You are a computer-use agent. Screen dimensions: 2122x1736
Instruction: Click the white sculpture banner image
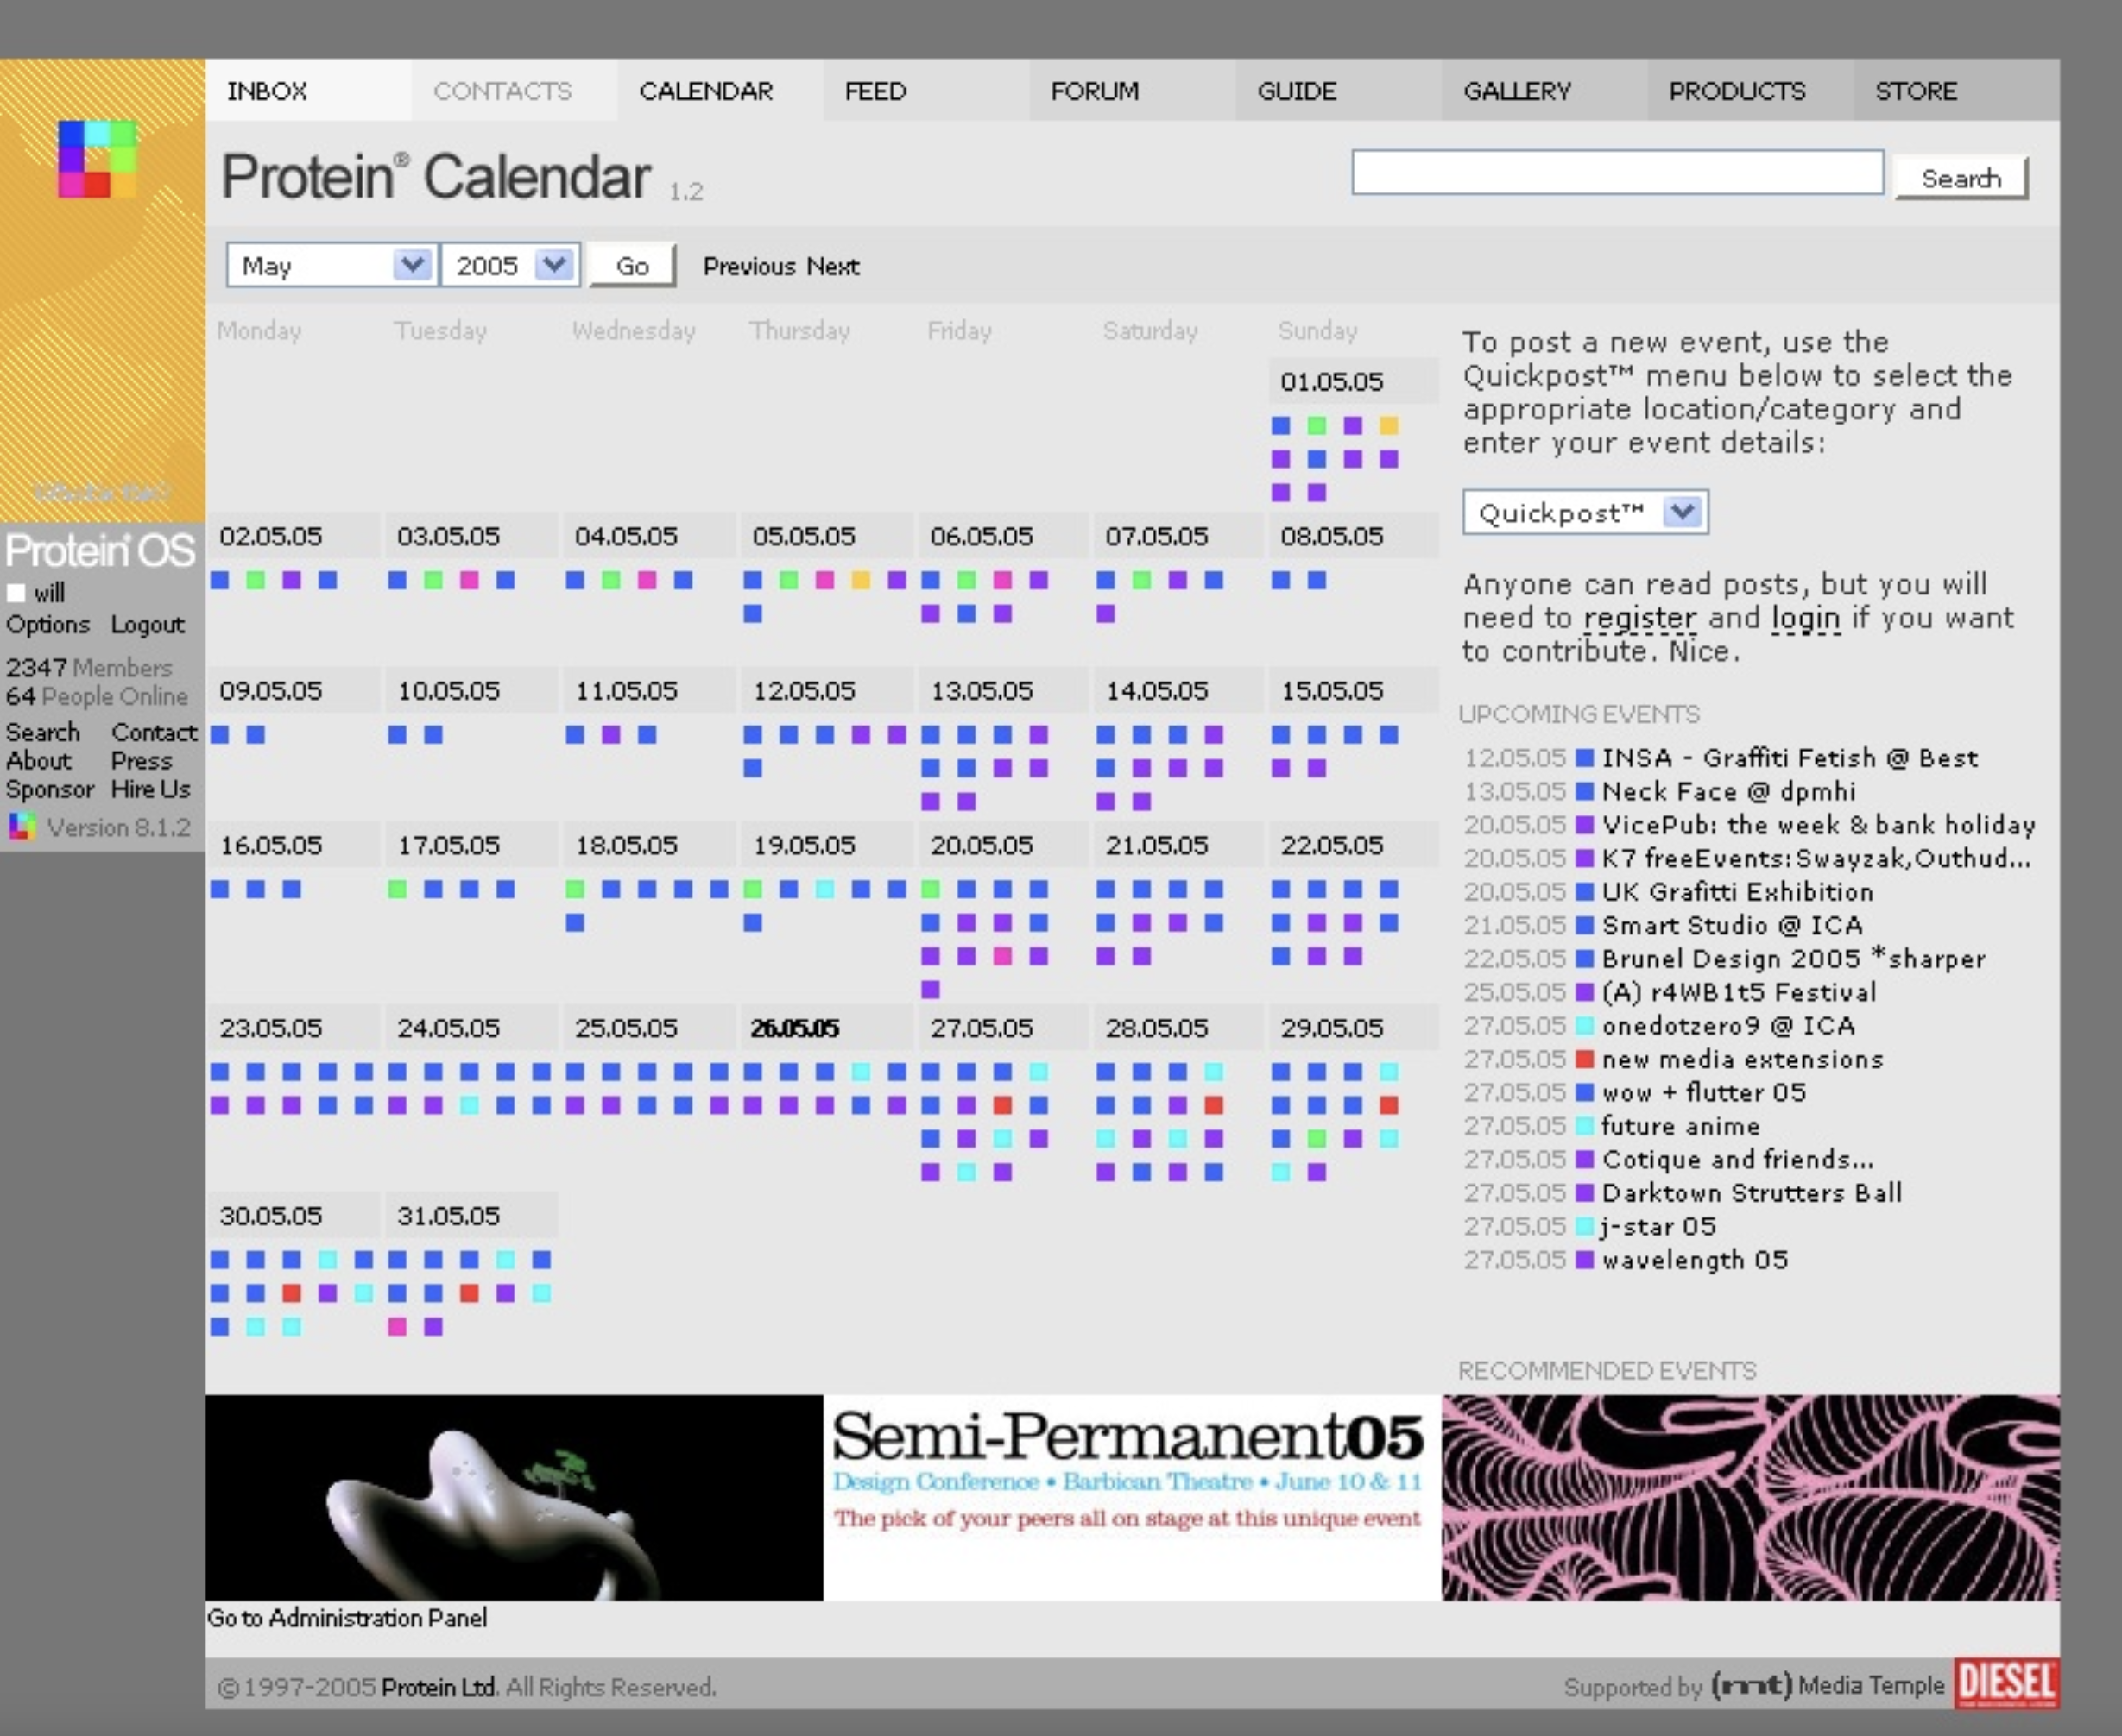click(x=515, y=1497)
